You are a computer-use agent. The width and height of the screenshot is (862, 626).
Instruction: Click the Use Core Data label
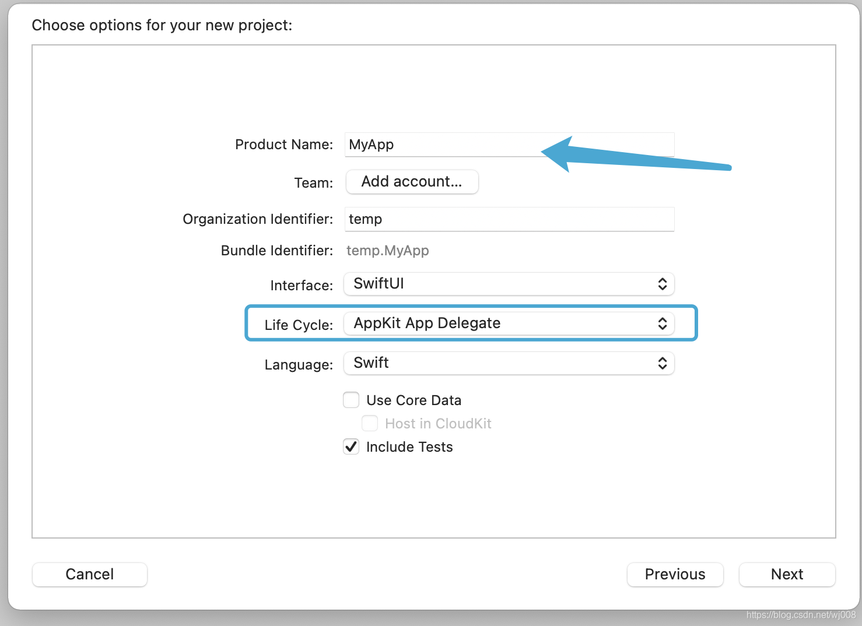pos(414,400)
